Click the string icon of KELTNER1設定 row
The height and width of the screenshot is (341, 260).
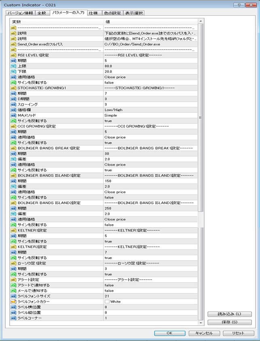point(13,230)
